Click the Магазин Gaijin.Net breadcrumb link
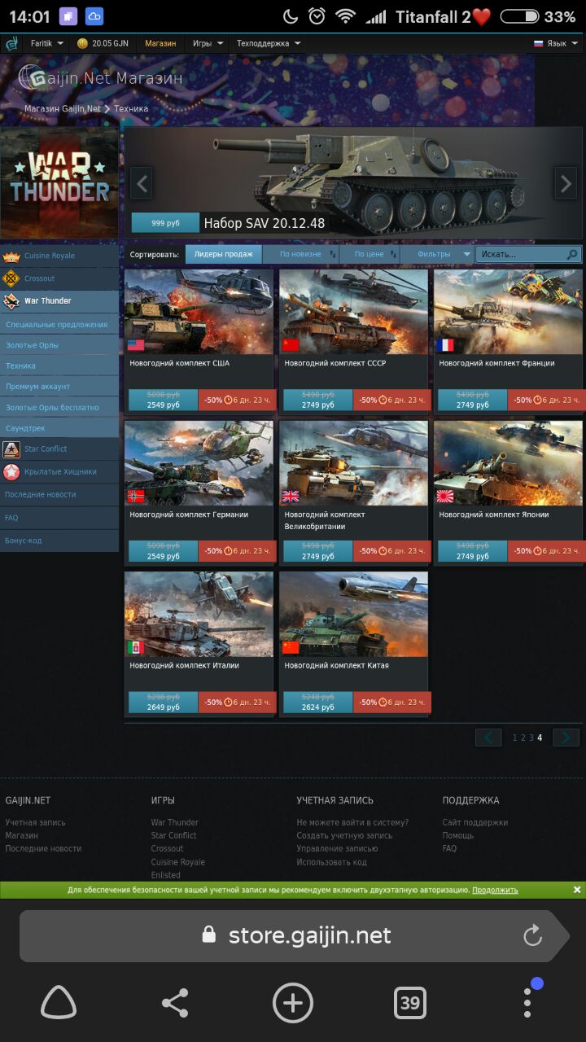Screen dimensions: 586x1042 pos(63,108)
